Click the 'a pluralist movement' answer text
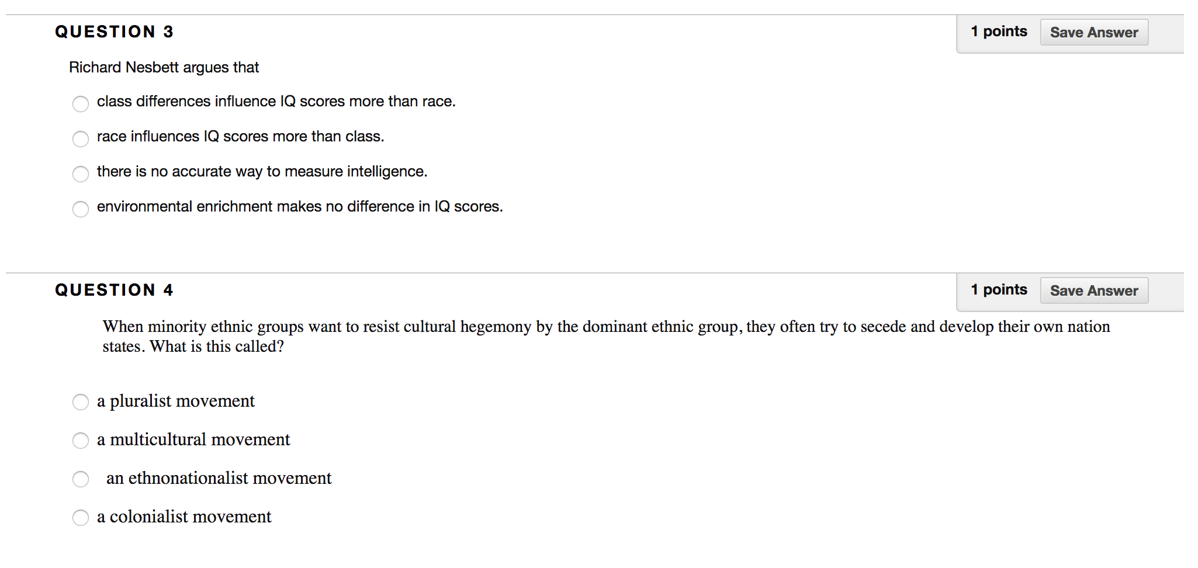1198x568 pixels. point(176,401)
